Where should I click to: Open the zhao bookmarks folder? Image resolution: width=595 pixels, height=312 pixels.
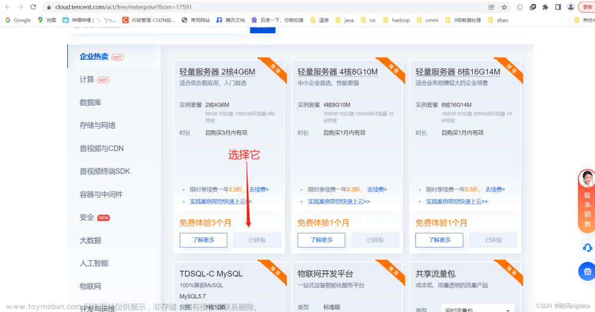(498, 20)
